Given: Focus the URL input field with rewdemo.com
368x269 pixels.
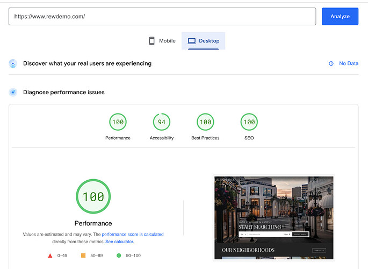Looking at the screenshot, I should pos(162,17).
